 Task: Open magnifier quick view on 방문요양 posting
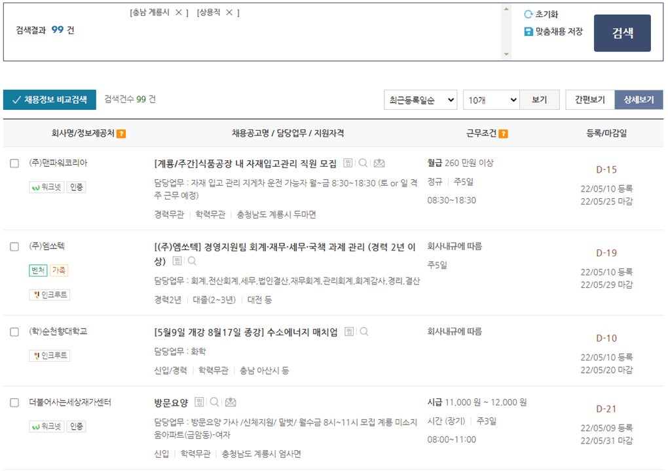tap(214, 401)
